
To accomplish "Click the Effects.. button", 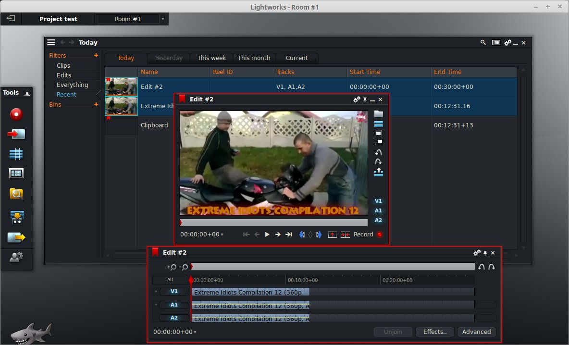I will tap(434, 332).
